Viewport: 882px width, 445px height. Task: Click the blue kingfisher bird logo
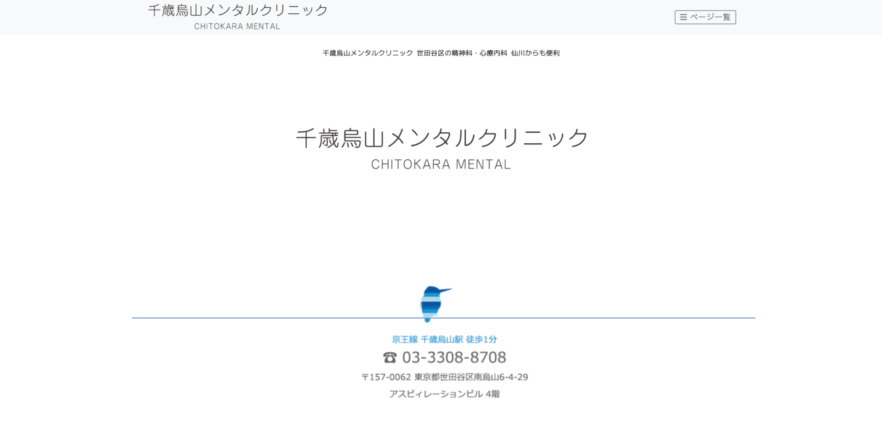click(435, 304)
